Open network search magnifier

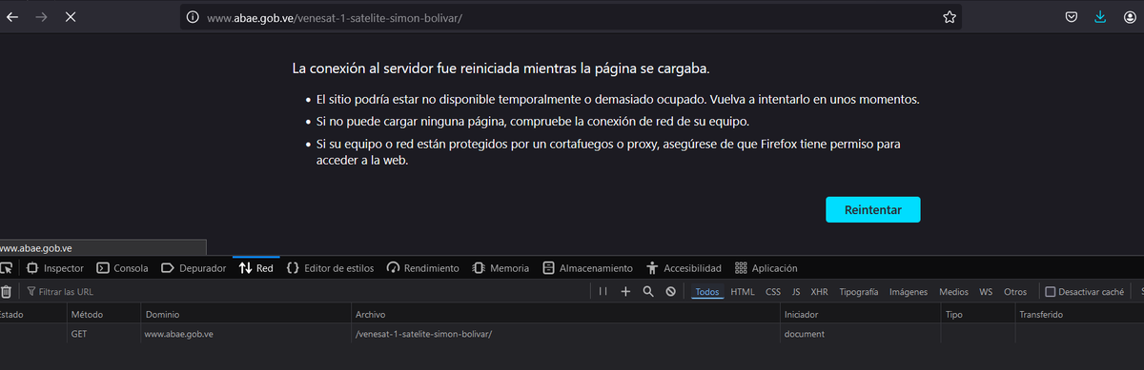(x=648, y=292)
